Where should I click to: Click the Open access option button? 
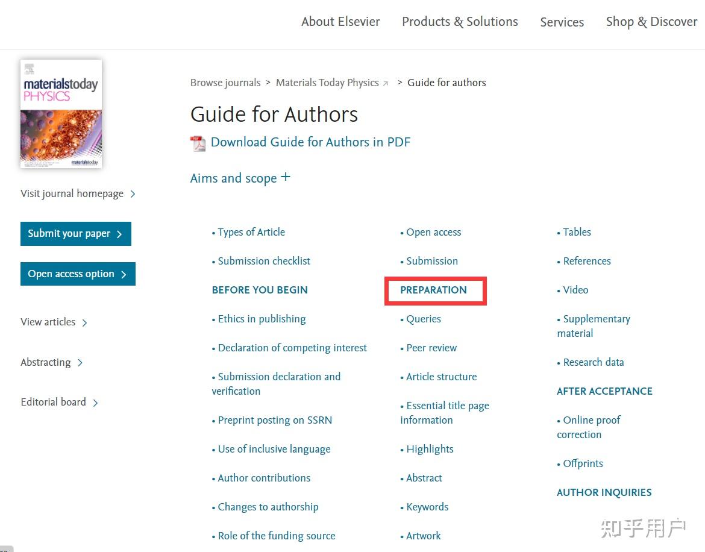pyautogui.click(x=78, y=274)
